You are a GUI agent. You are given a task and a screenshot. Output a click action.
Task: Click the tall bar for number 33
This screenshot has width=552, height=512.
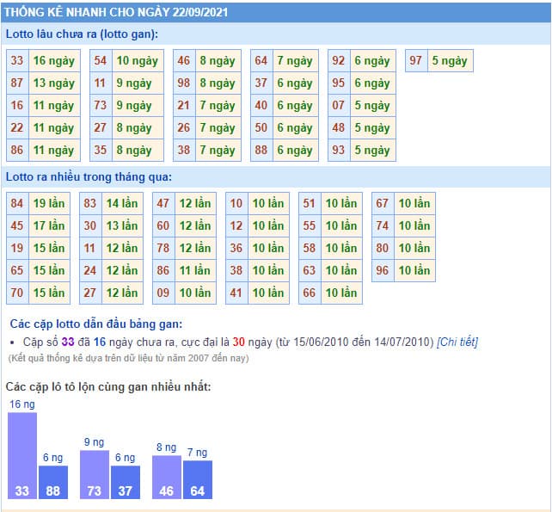(x=22, y=456)
